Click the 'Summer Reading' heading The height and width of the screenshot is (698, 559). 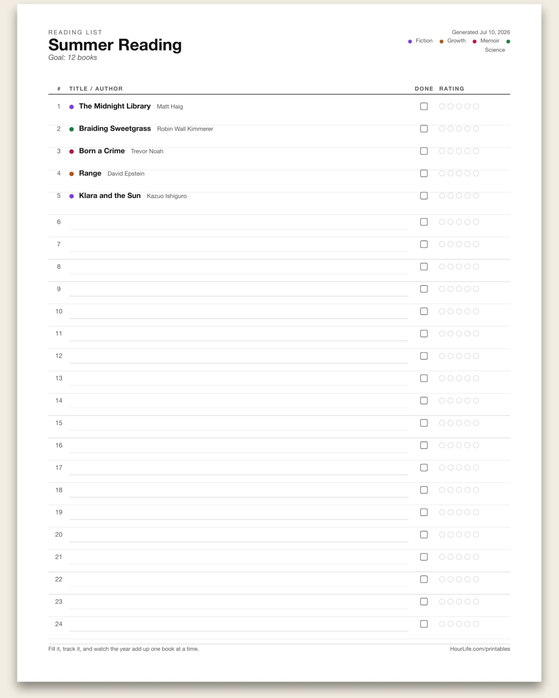(115, 45)
